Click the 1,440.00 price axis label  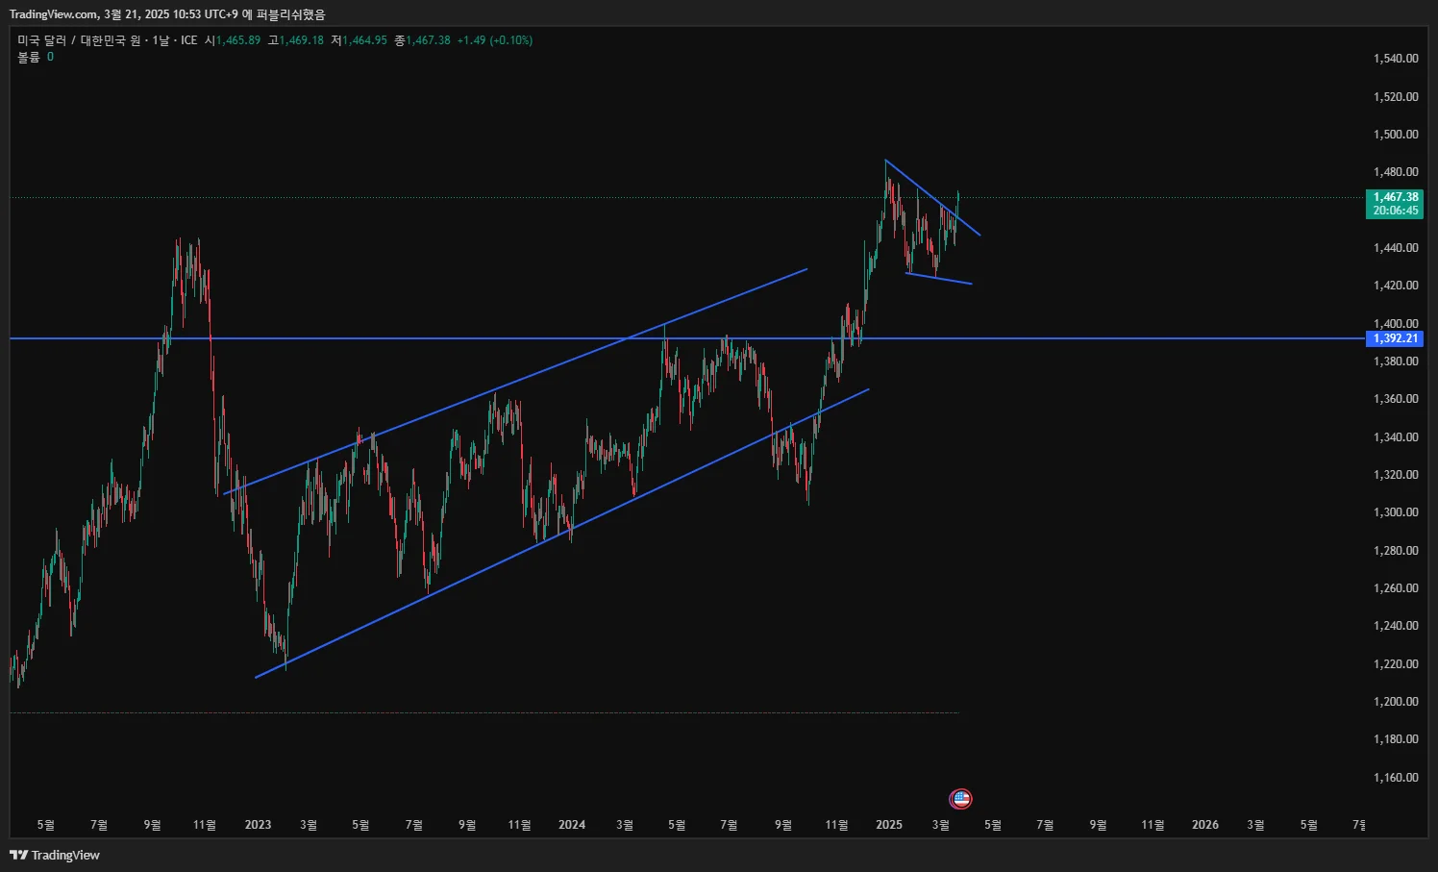(x=1396, y=248)
